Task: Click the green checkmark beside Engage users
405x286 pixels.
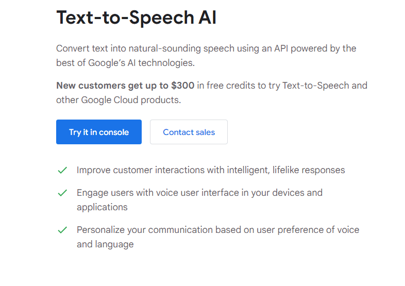Action: [x=62, y=193]
